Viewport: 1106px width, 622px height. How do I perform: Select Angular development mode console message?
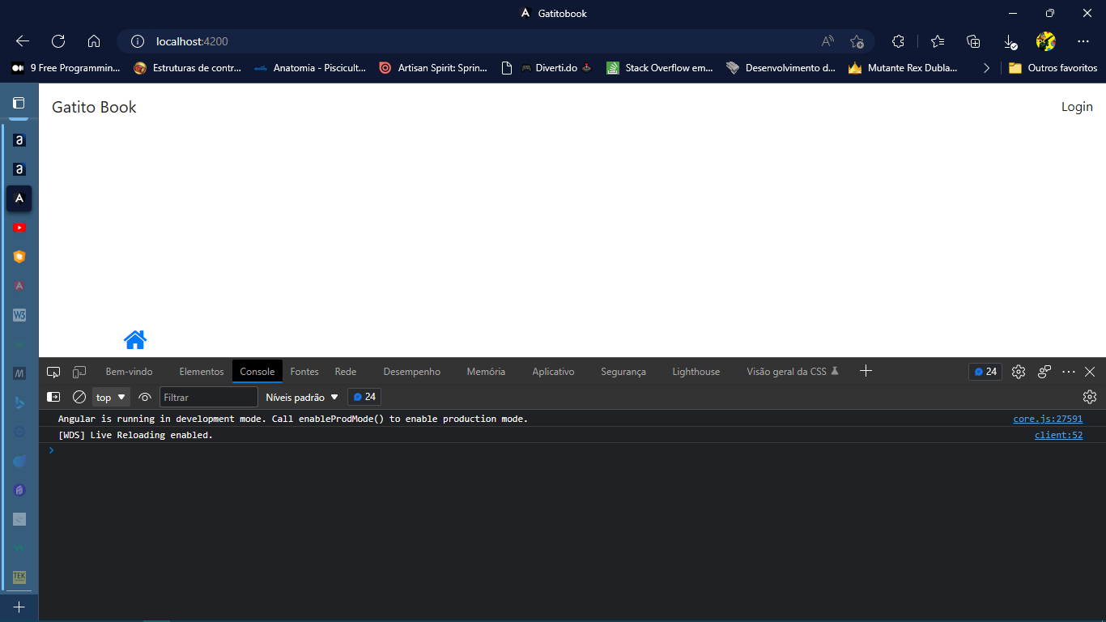pyautogui.click(x=293, y=419)
